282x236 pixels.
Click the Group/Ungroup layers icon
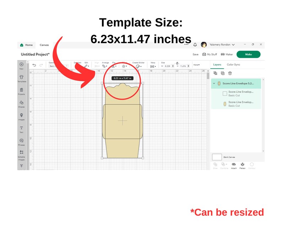215,73
